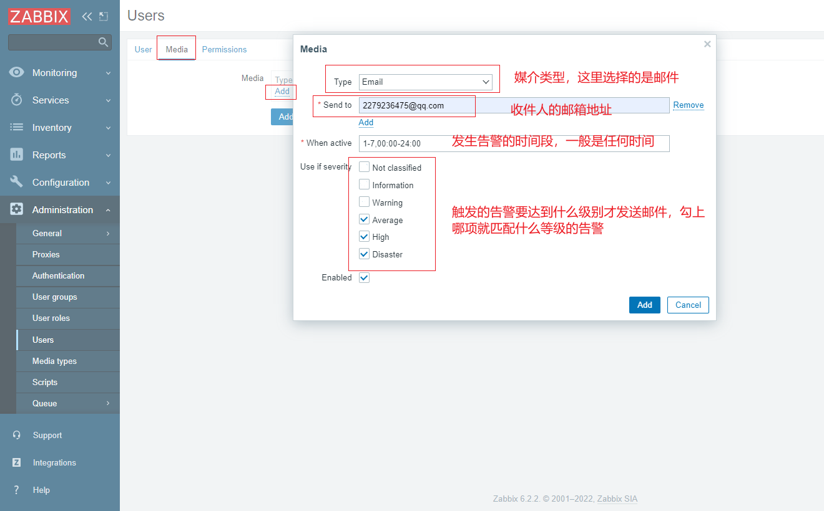Screen dimensions: 824x511
Task: Toggle the sidebar kiosk/hide icon
Action: pos(104,16)
